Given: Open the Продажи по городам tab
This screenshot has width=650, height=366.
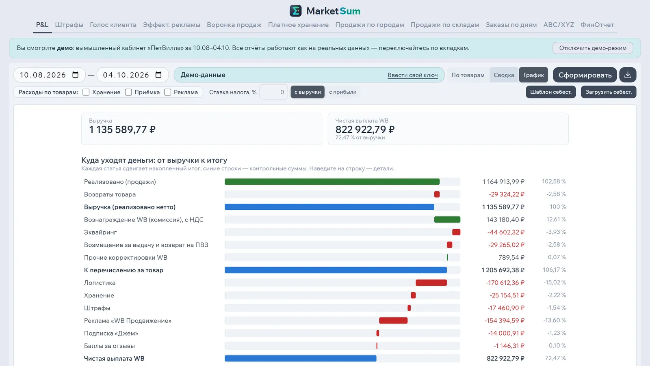Looking at the screenshot, I should tap(370, 25).
